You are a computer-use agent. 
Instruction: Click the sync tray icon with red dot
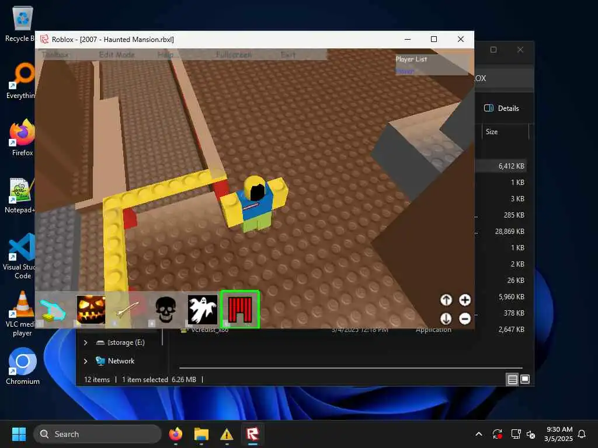[498, 434]
